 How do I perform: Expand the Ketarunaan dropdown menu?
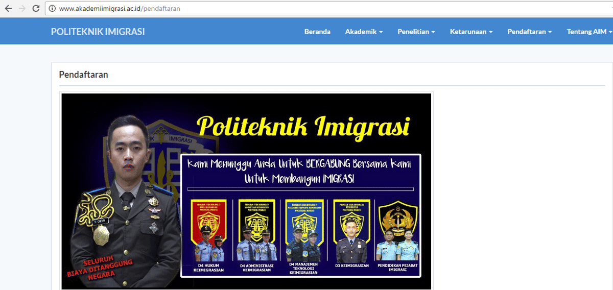coord(471,32)
